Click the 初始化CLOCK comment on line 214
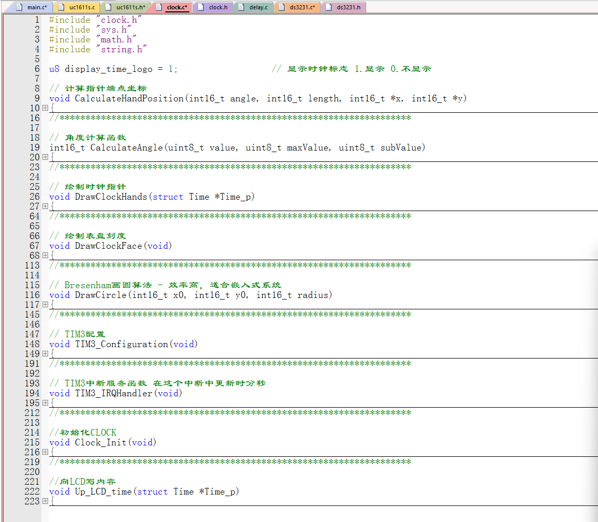This screenshot has height=522, width=598. click(x=83, y=432)
